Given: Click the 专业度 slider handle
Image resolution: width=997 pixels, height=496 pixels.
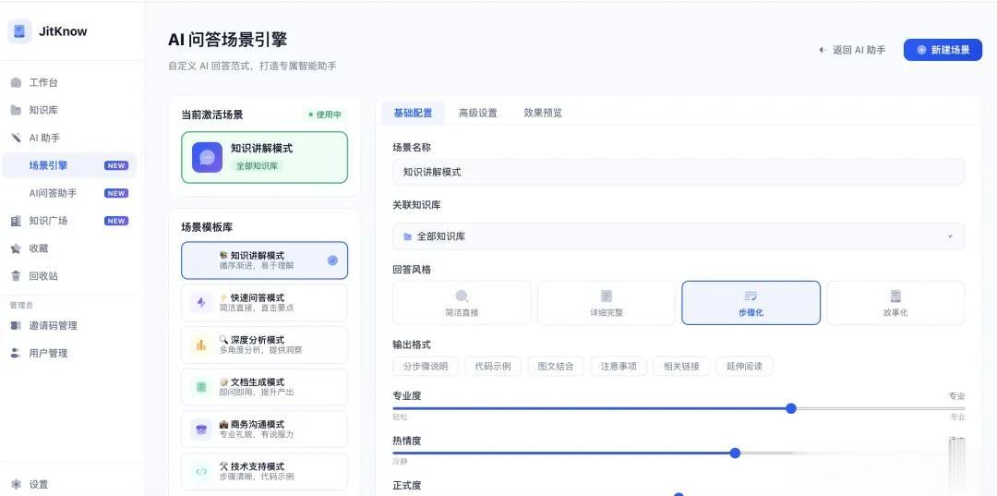Looking at the screenshot, I should [x=791, y=408].
